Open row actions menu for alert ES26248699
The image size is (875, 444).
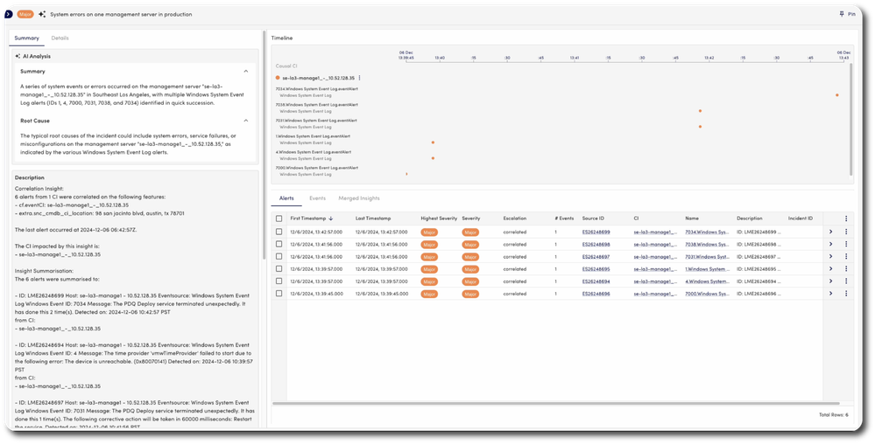(x=846, y=232)
